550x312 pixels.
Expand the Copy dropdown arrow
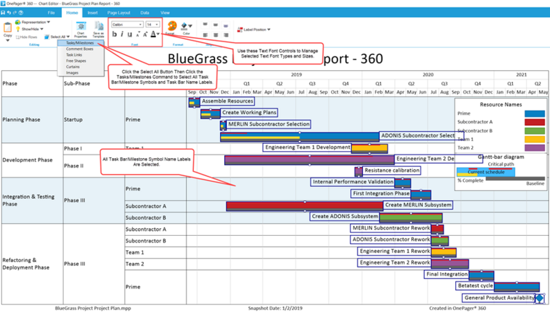(8, 41)
